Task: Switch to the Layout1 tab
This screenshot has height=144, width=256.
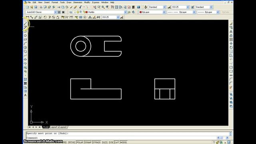Action: tap(54, 127)
